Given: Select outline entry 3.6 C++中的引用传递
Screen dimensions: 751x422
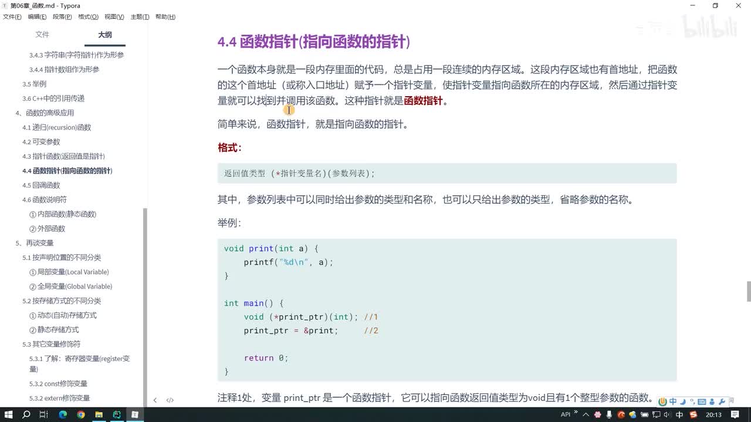Looking at the screenshot, I should [53, 98].
